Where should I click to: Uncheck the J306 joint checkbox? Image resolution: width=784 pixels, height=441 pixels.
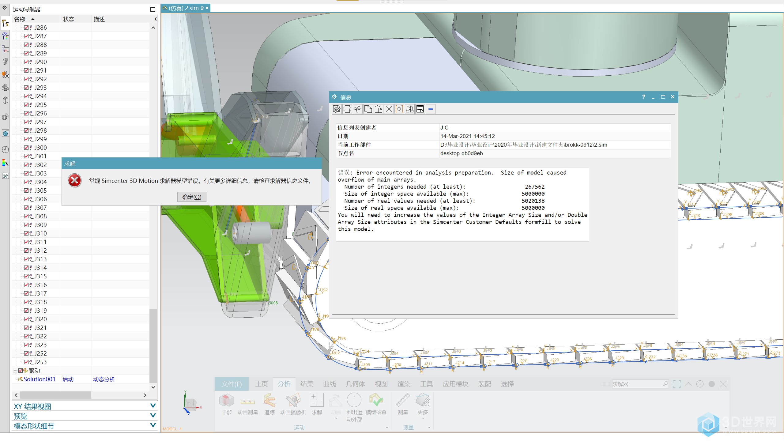(26, 199)
